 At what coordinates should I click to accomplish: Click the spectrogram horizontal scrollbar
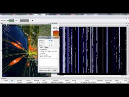pyautogui.click(x=93, y=74)
